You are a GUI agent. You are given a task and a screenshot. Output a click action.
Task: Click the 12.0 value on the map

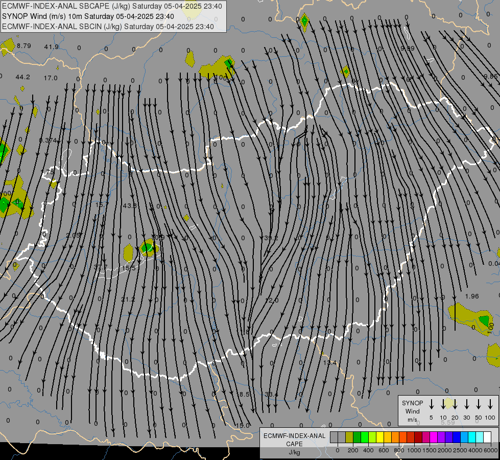(x=272, y=301)
